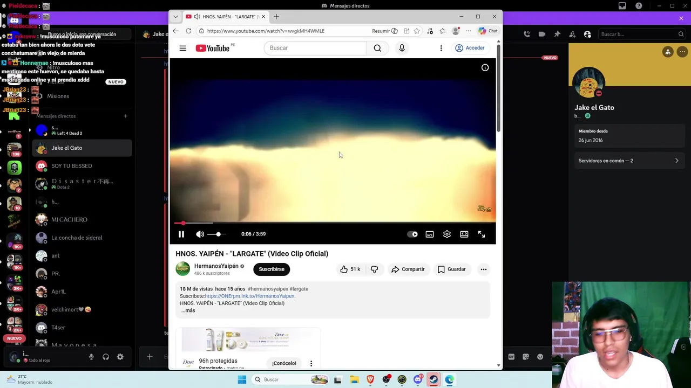This screenshot has height=388, width=691.
Task: Open the YouTube three-dot settings menu
Action: pos(441,48)
